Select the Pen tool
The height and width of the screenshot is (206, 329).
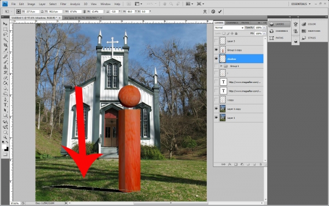5,99
